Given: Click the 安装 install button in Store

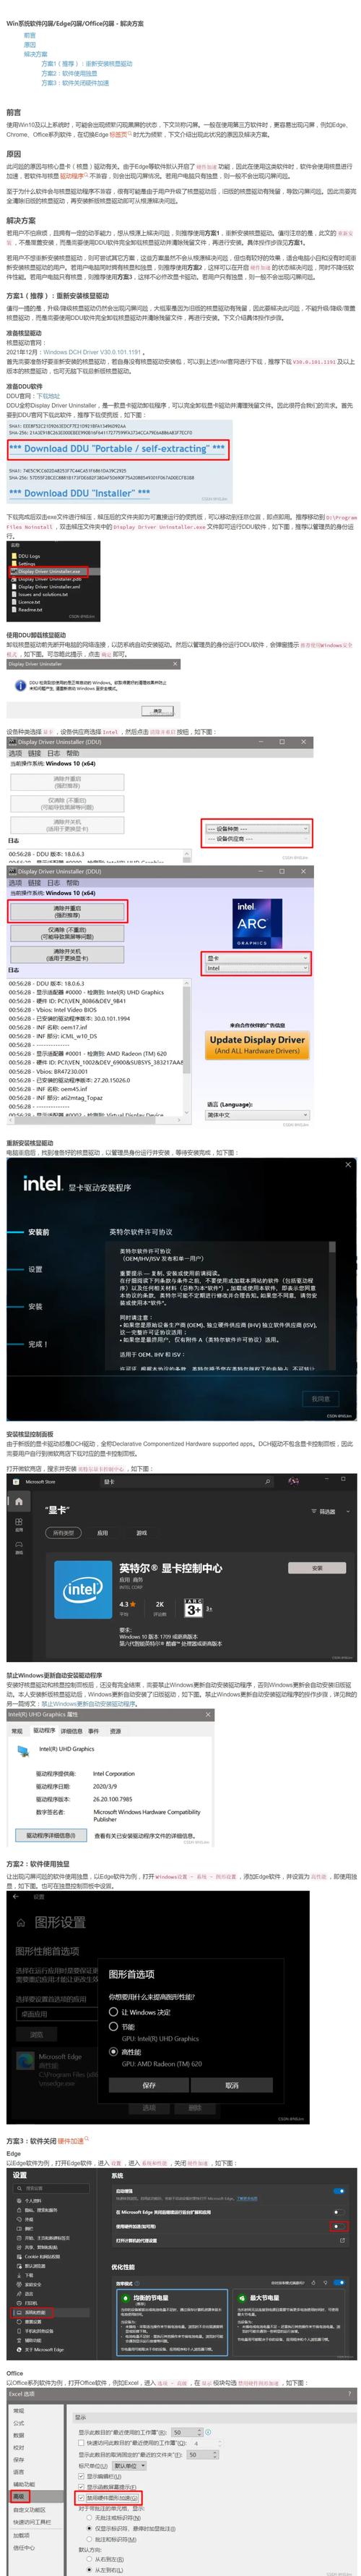Looking at the screenshot, I should pos(317,1567).
